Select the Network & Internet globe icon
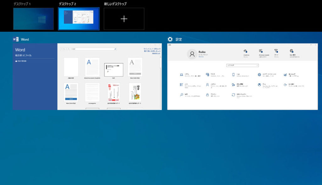Image resolution: width=322 pixels, height=185 pixels. [259, 75]
